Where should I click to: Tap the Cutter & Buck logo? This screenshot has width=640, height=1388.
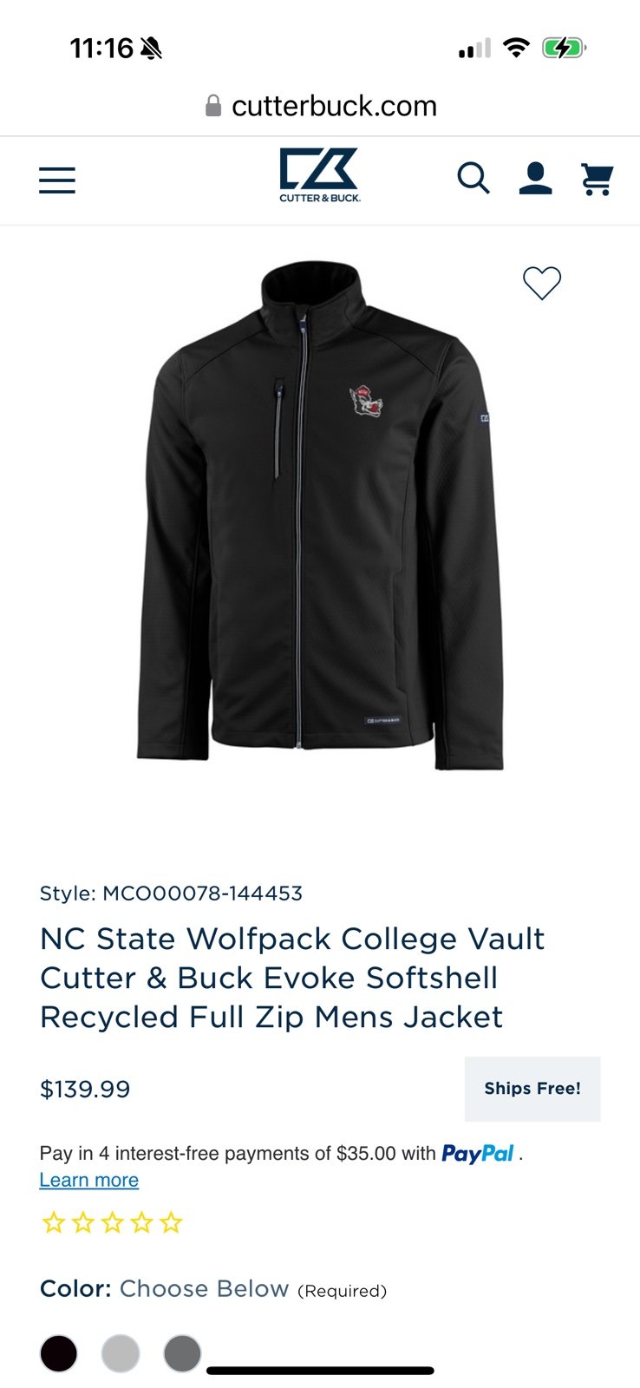click(x=320, y=175)
